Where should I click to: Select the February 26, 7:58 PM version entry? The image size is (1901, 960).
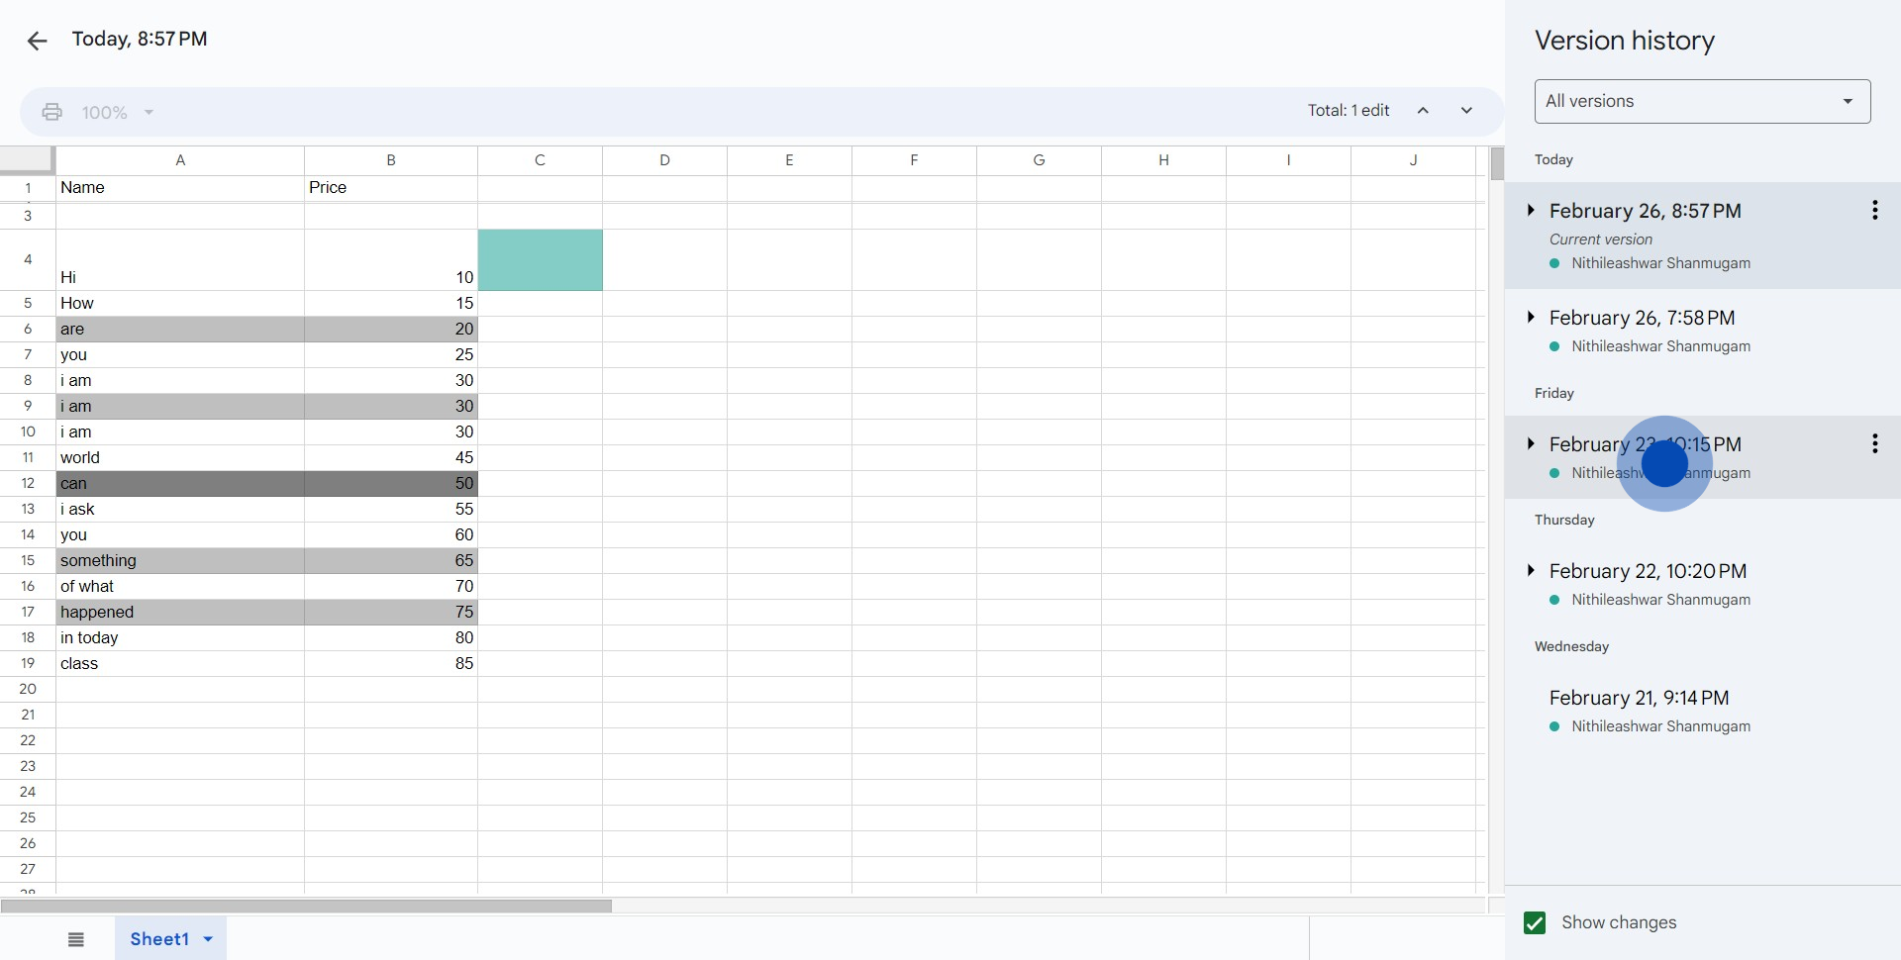click(1642, 318)
